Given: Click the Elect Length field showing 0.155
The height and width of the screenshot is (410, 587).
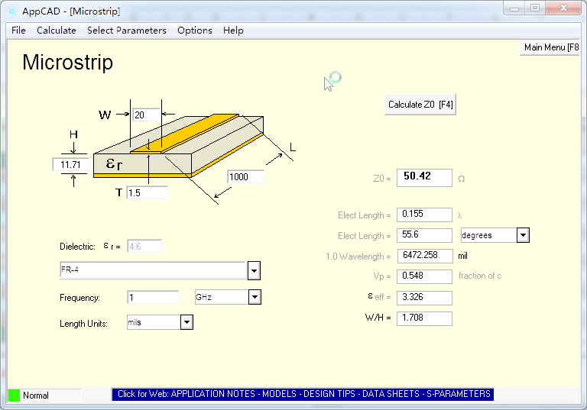Looking at the screenshot, I should 424,215.
